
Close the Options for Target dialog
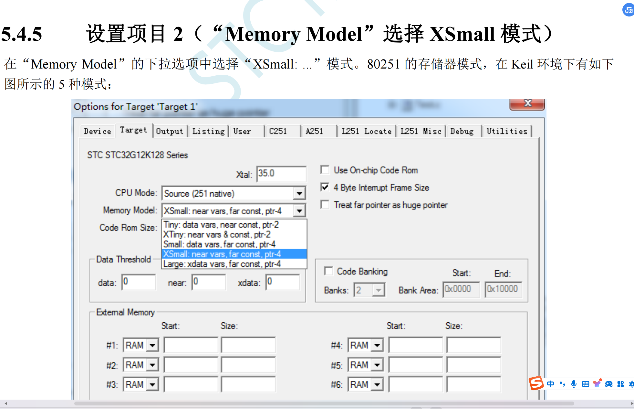click(527, 104)
